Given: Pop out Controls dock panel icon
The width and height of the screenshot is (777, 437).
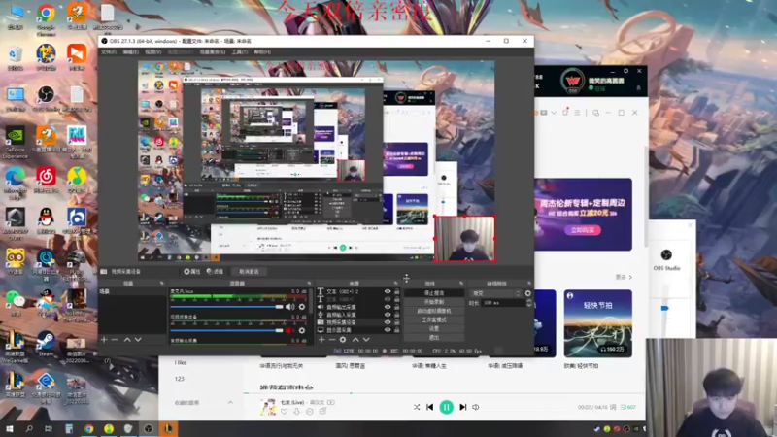Looking at the screenshot, I should click(460, 284).
